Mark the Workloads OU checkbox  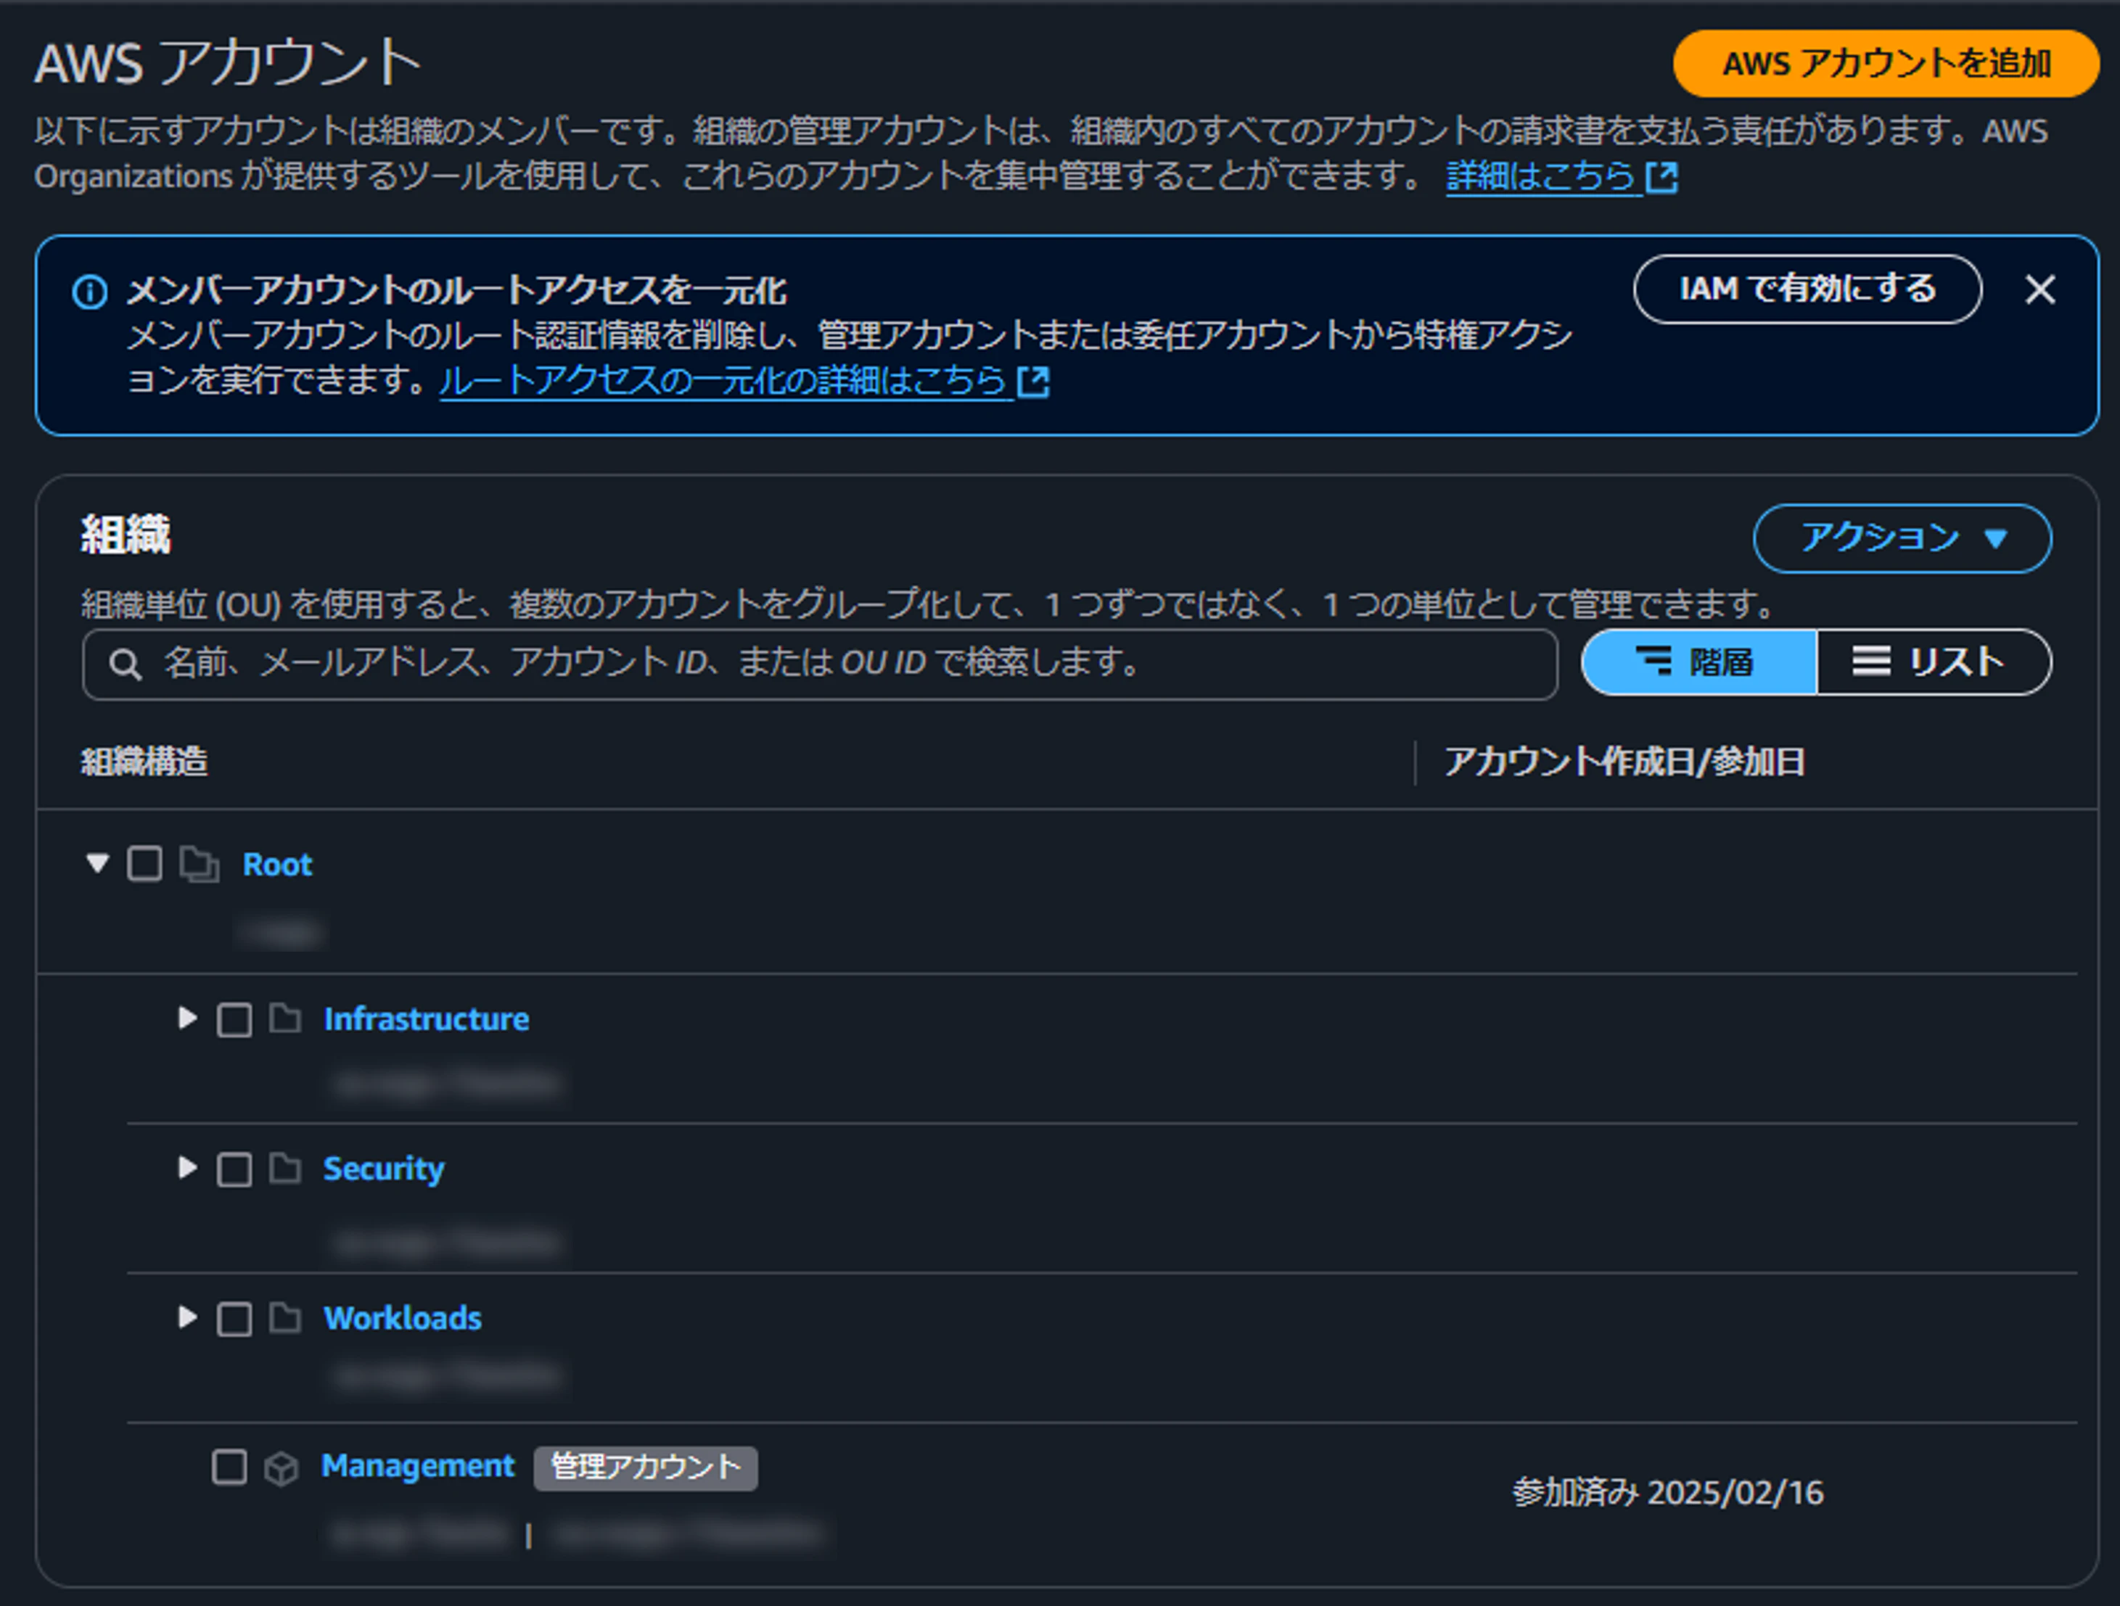pos(235,1319)
